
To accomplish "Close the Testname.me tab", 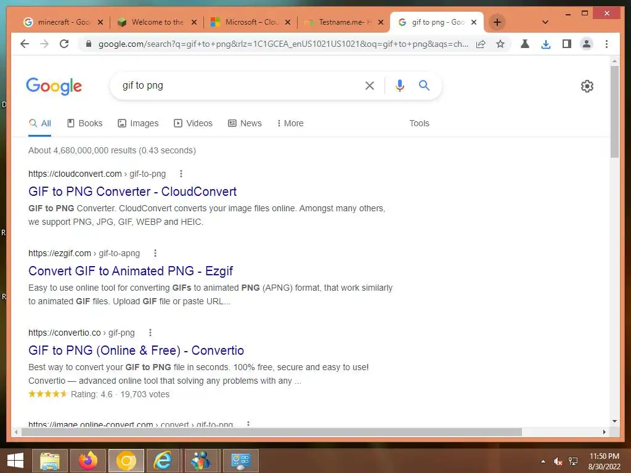I will [381, 22].
